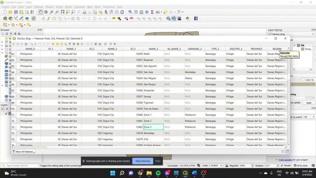Select the Zoom Out magnifier tool
Viewport: 316px width, 178px height.
click(57, 12)
